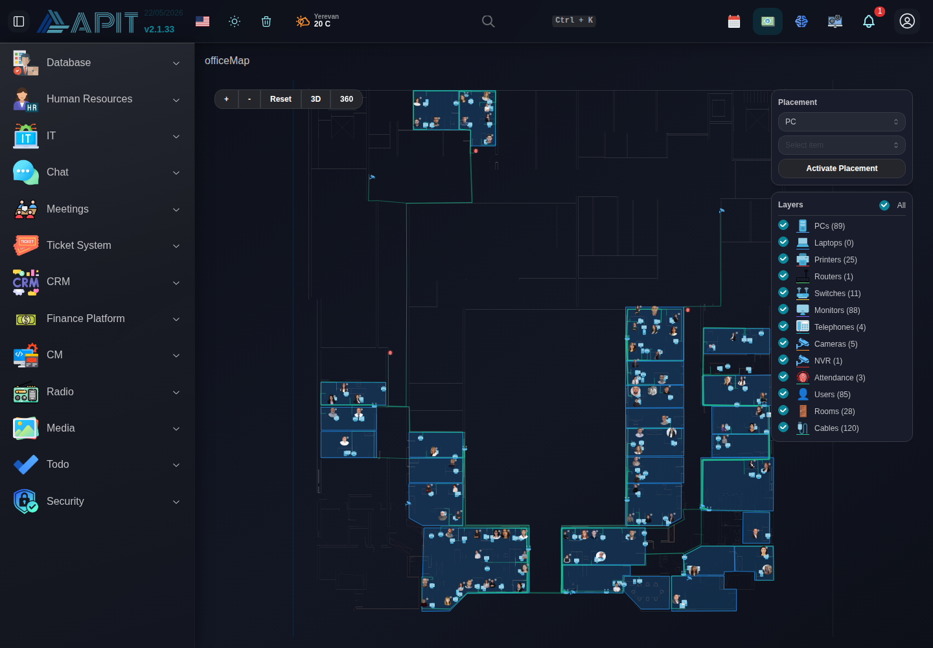This screenshot has height=648, width=933.
Task: Open the US flag language selector
Action: tap(203, 21)
